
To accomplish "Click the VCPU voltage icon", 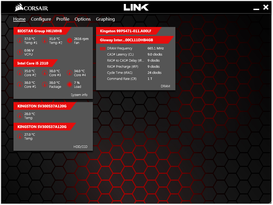I will tap(20, 52).
